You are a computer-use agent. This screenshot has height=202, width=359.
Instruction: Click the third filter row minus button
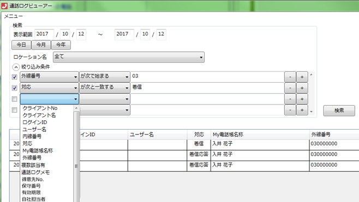pos(290,99)
